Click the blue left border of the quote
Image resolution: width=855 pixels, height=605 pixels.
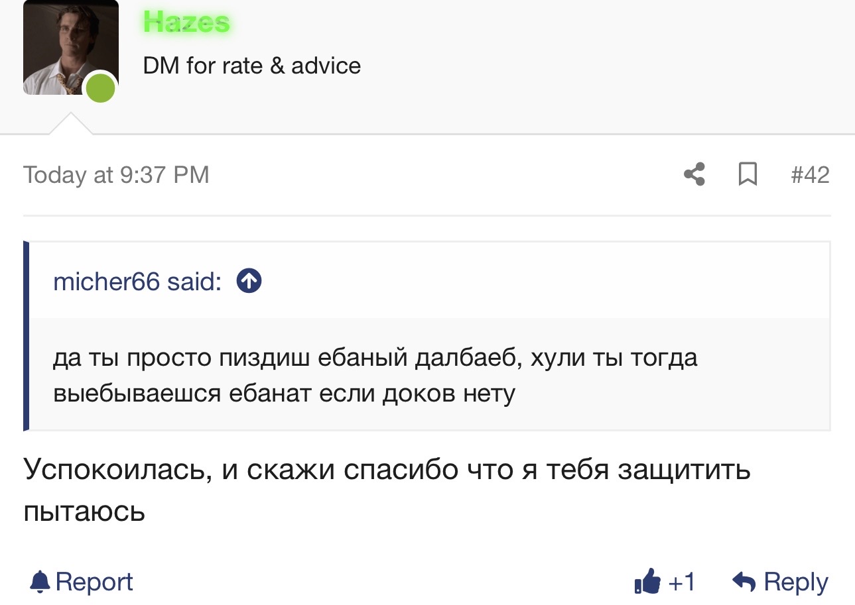click(27, 336)
